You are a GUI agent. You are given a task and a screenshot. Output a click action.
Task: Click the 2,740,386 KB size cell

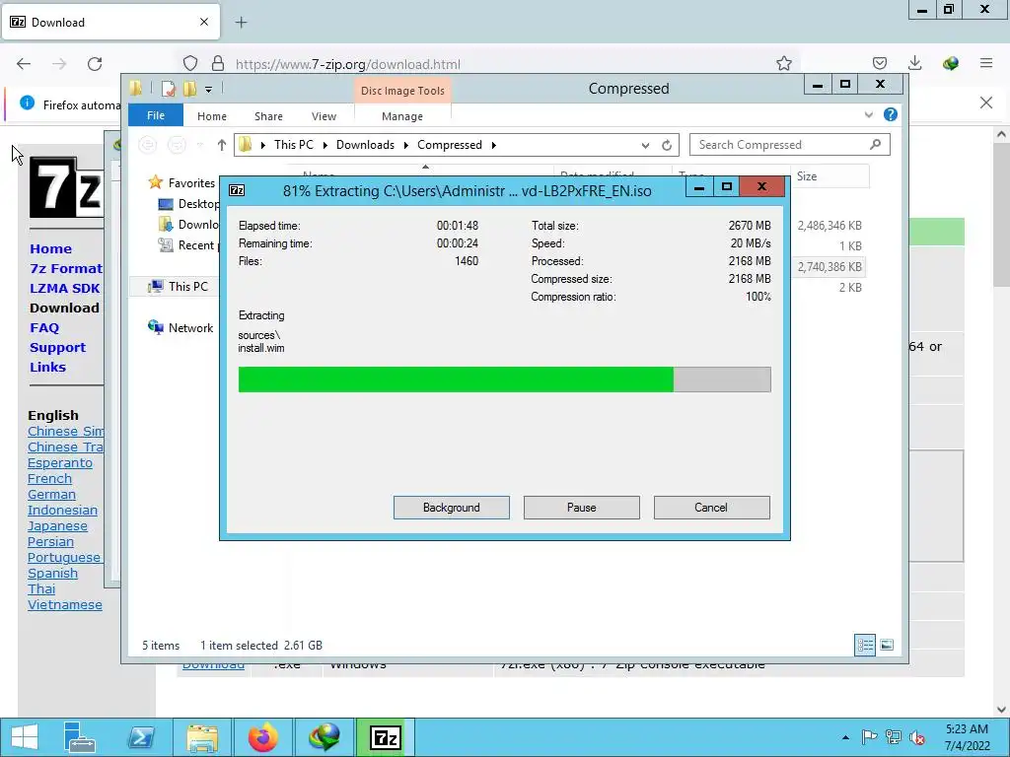click(829, 266)
